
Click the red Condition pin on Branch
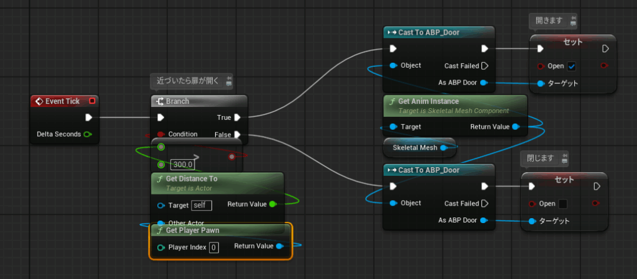160,134
